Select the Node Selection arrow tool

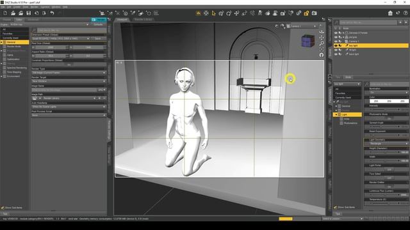213,13
